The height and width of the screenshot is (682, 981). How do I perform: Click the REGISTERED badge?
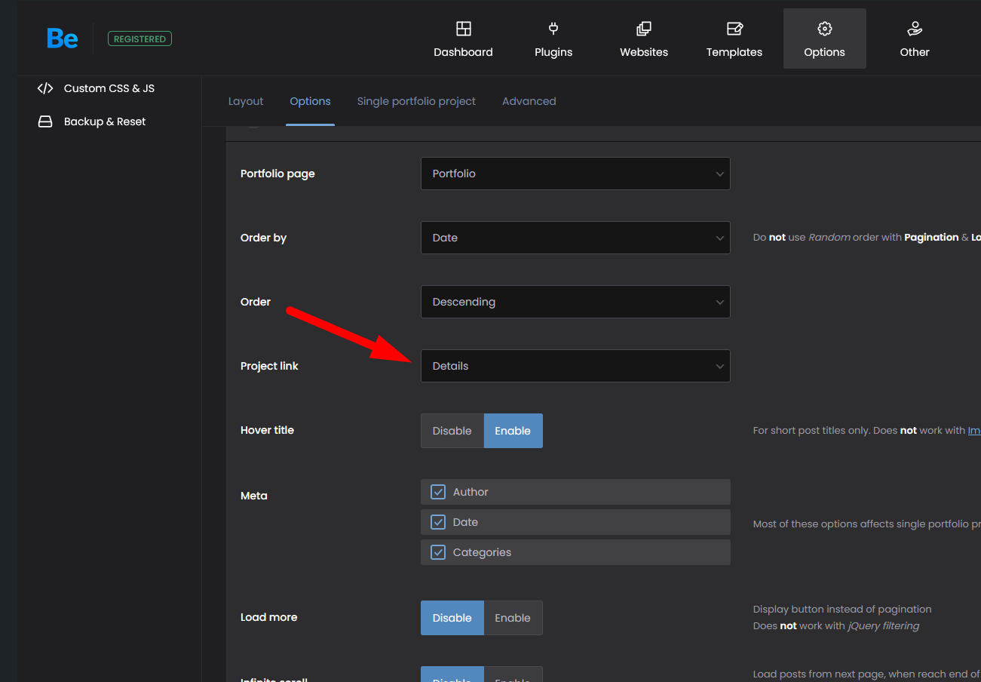coord(139,38)
